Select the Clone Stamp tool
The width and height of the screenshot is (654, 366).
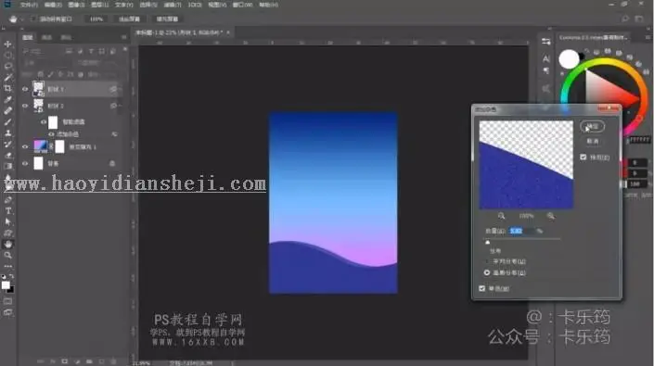[7, 133]
